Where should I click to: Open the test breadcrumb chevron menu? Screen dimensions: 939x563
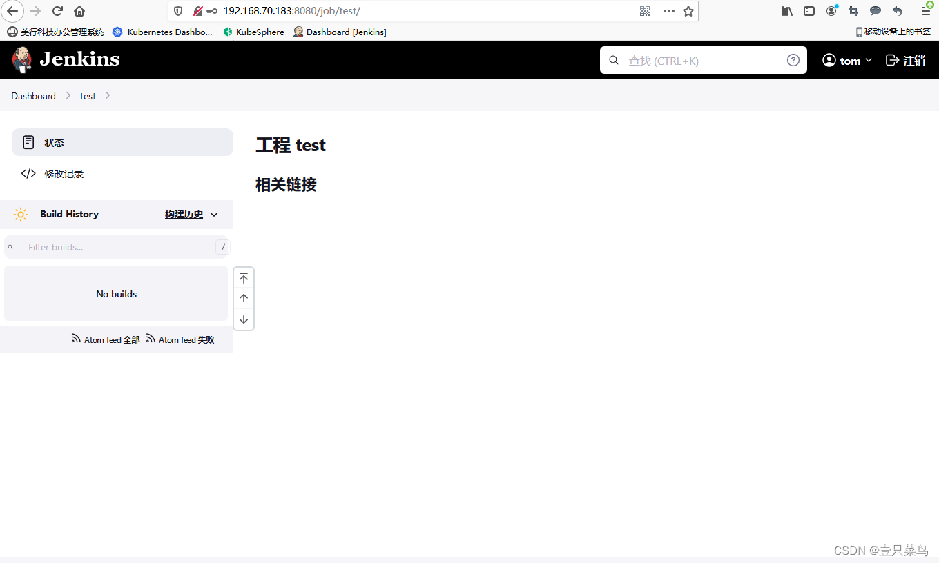coord(108,95)
